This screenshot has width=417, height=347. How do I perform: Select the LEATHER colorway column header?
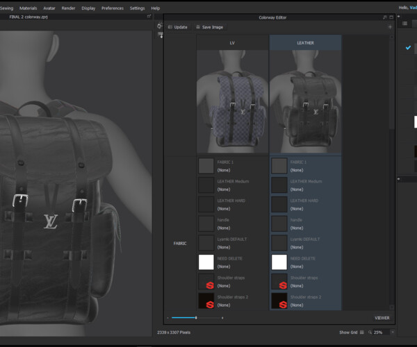tap(305, 43)
